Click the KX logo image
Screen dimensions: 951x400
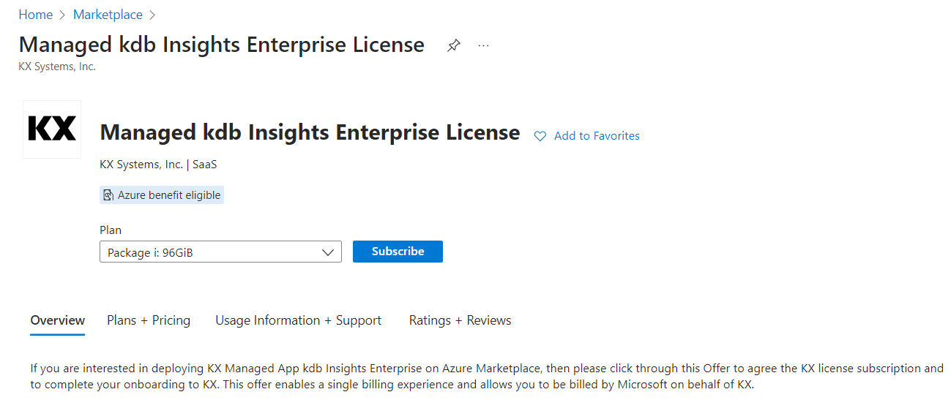tap(52, 129)
